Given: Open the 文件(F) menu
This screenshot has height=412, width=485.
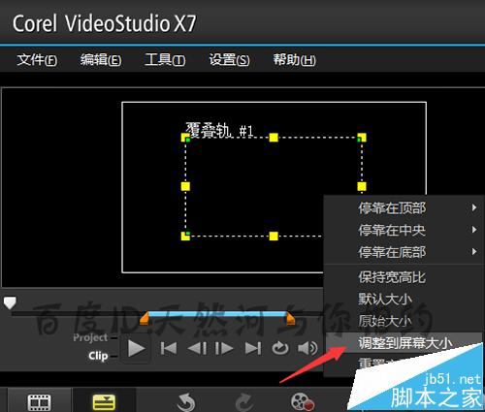Looking at the screenshot, I should point(37,60).
